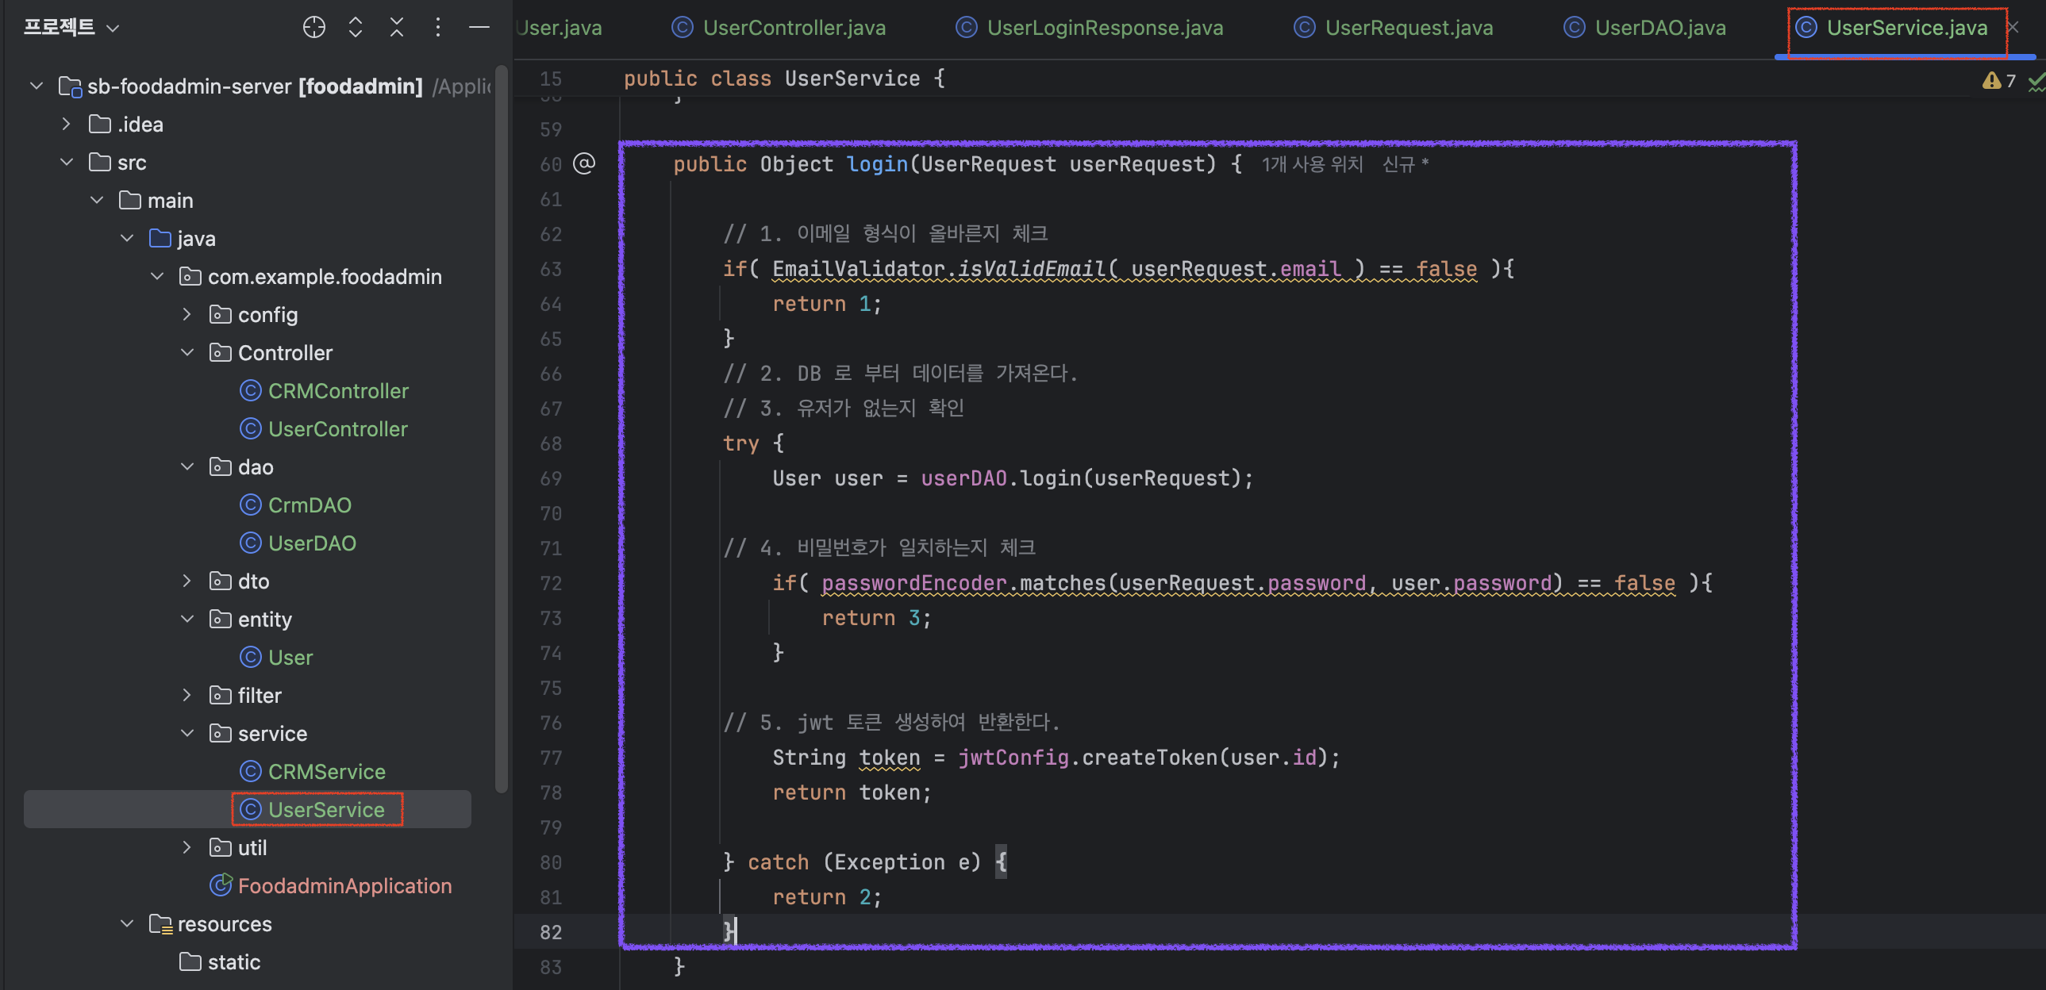This screenshot has height=990, width=2046.
Task: Collapse sb-foodadmin-server root node
Action: (x=36, y=86)
